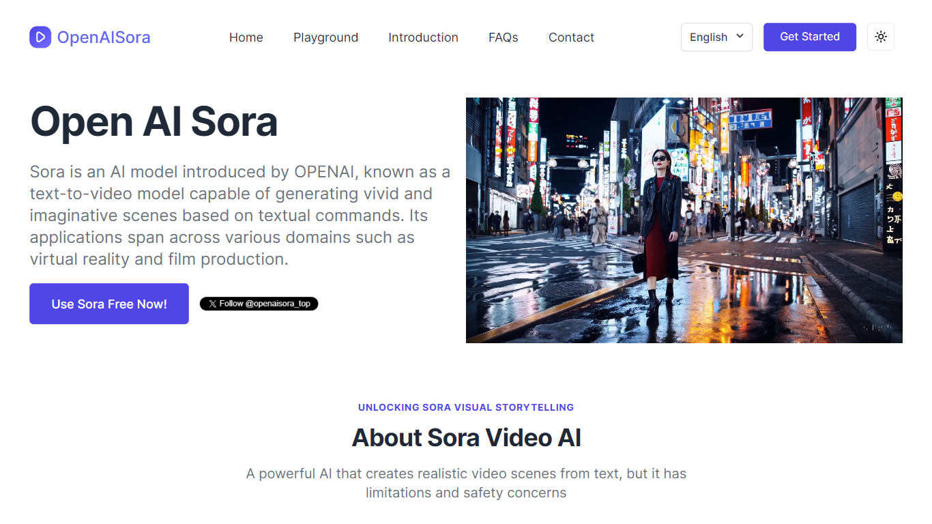The height and width of the screenshot is (524, 932).
Task: Click the OpenAISora brand name link
Action: click(104, 38)
